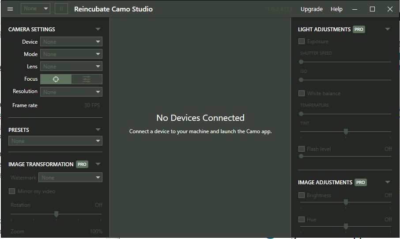
Task: Collapse the Camera Settings section
Action: coord(98,29)
